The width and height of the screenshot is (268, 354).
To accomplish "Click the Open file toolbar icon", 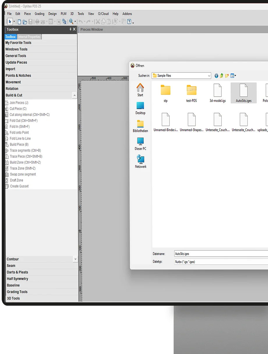I will (x=25, y=22).
